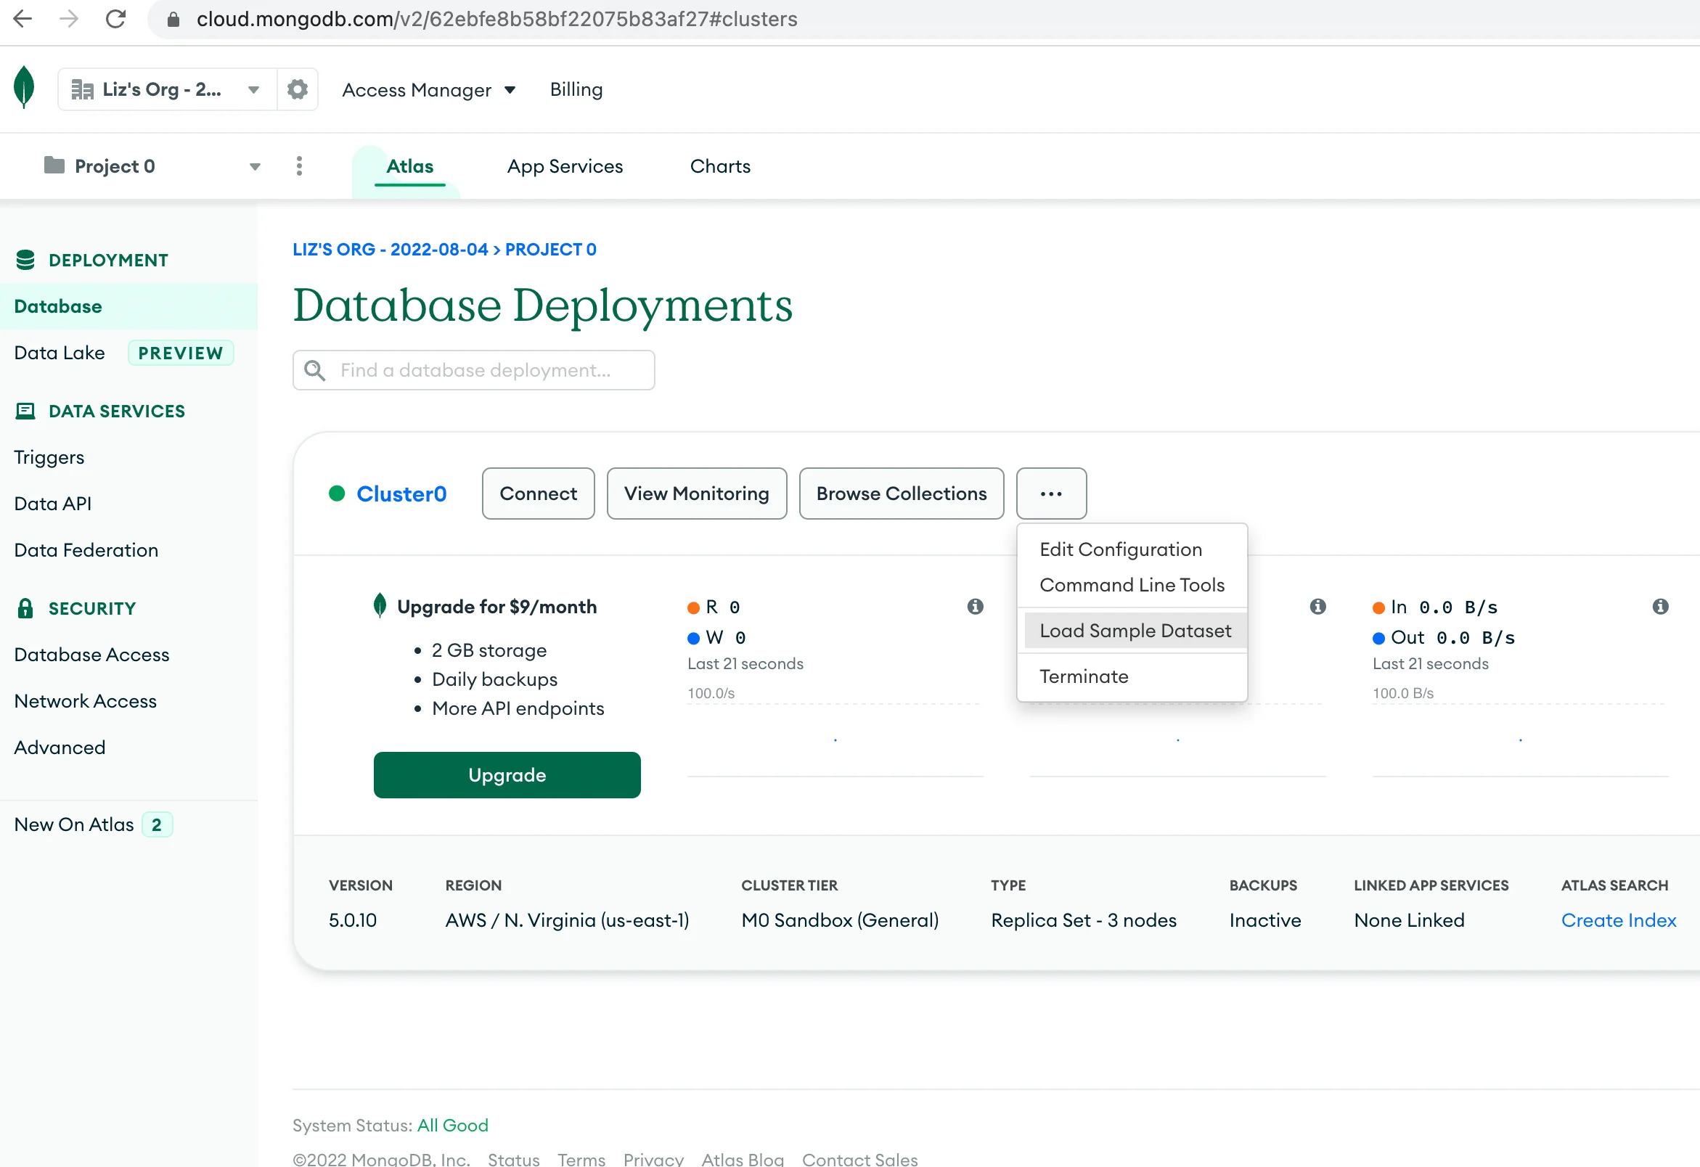The width and height of the screenshot is (1700, 1167).
Task: Click the Browse Collections button
Action: tap(902, 494)
